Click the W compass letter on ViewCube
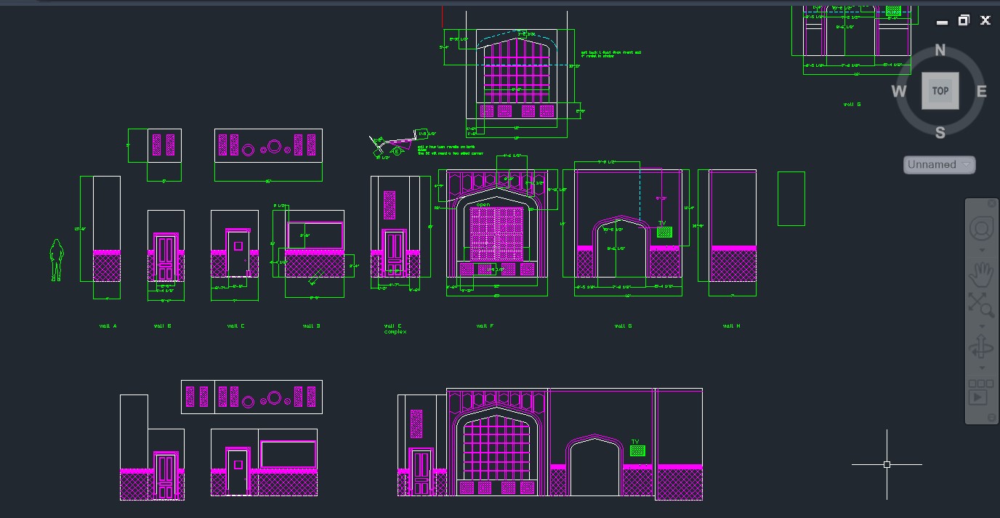 [899, 92]
